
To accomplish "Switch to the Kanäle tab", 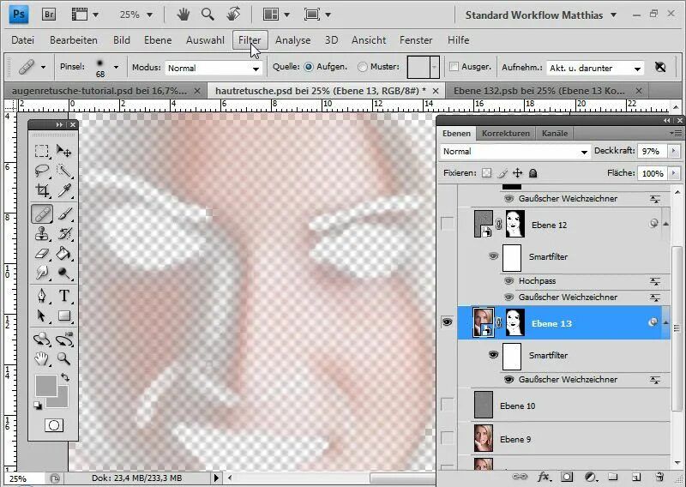I will (x=554, y=133).
